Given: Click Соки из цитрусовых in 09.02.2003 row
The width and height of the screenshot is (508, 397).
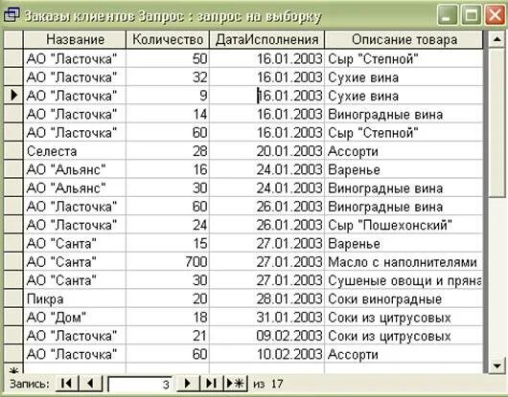Looking at the screenshot, I should (x=404, y=336).
